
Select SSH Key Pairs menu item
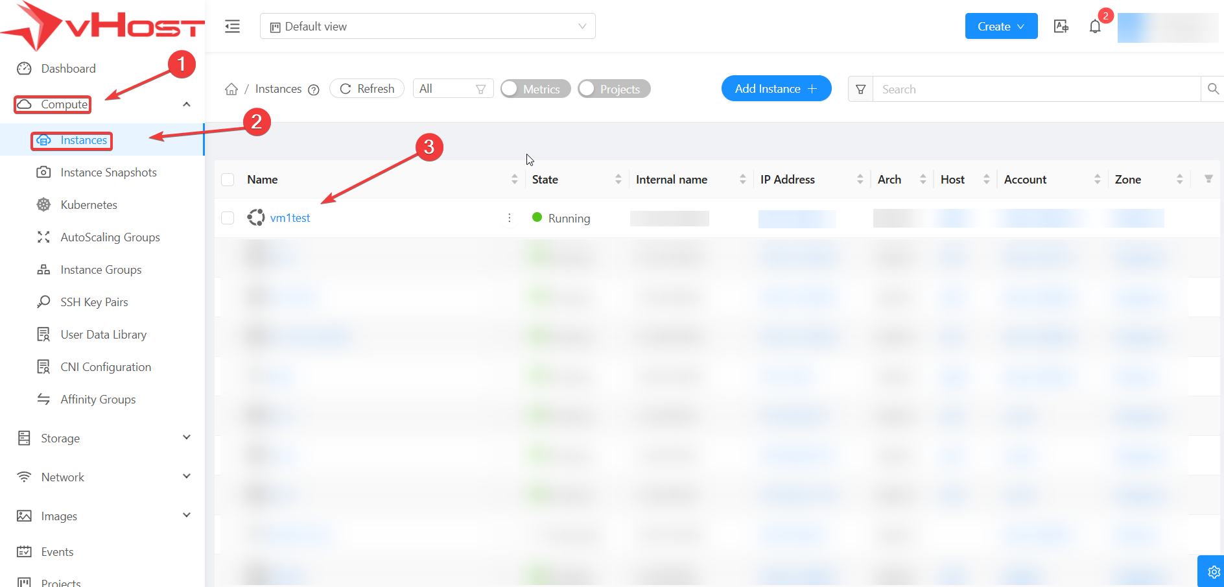pos(94,302)
